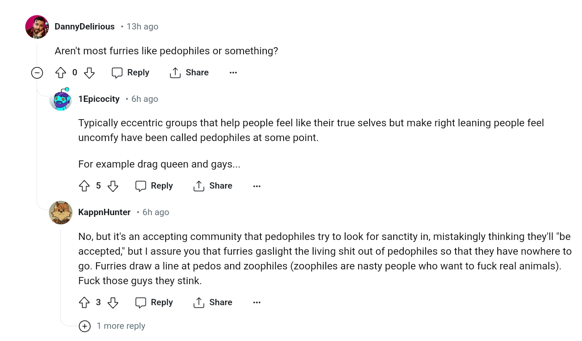Collapse the DannyDelirious comment thread
This screenshot has width=582, height=341.
click(x=37, y=73)
